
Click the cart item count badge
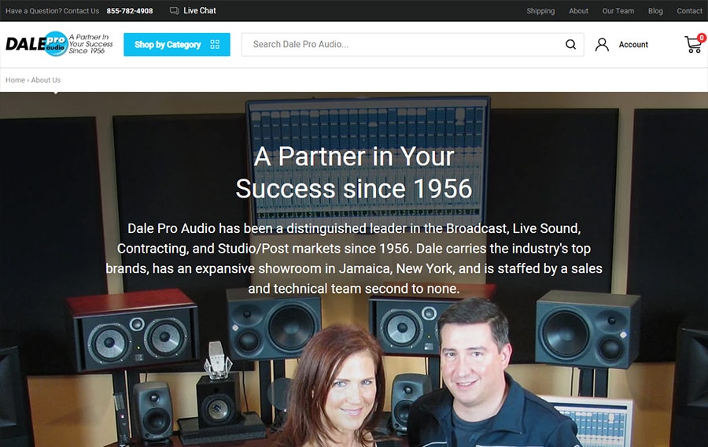(702, 38)
